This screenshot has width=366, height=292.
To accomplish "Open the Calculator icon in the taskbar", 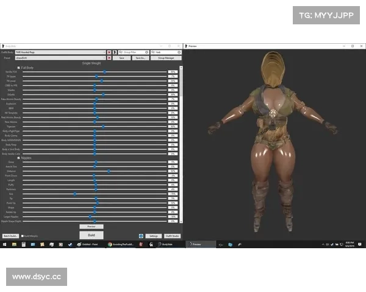I will [24, 244].
